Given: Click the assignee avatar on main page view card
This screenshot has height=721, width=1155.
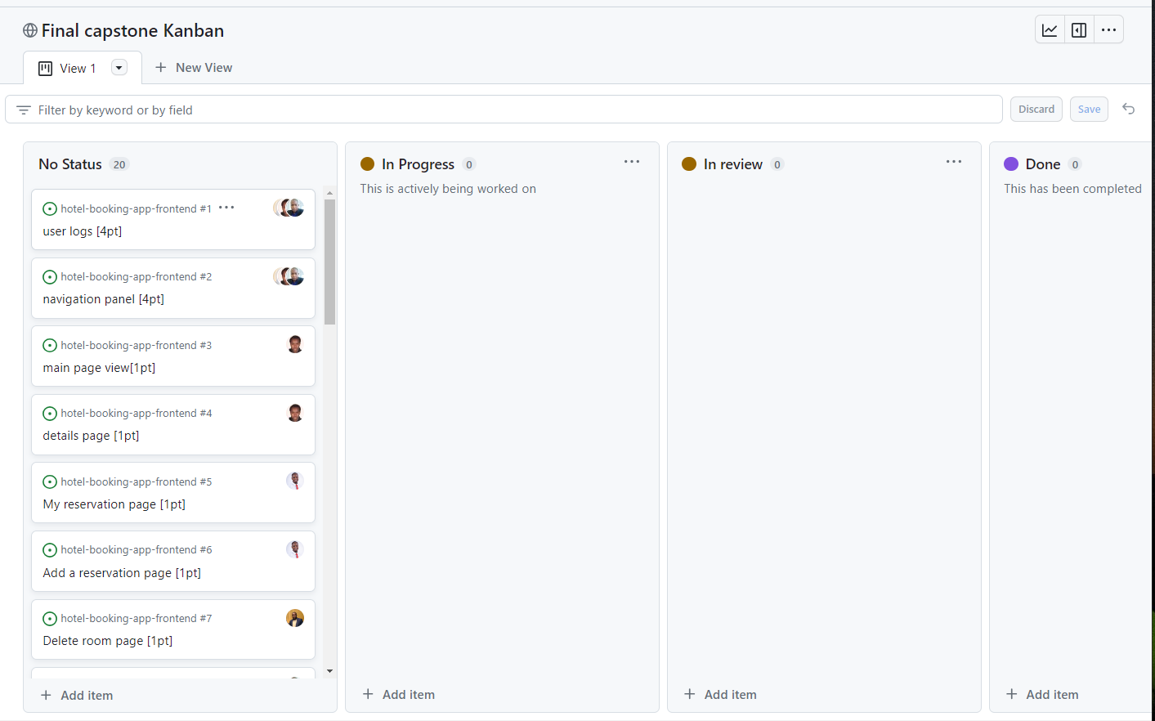Looking at the screenshot, I should (x=295, y=343).
